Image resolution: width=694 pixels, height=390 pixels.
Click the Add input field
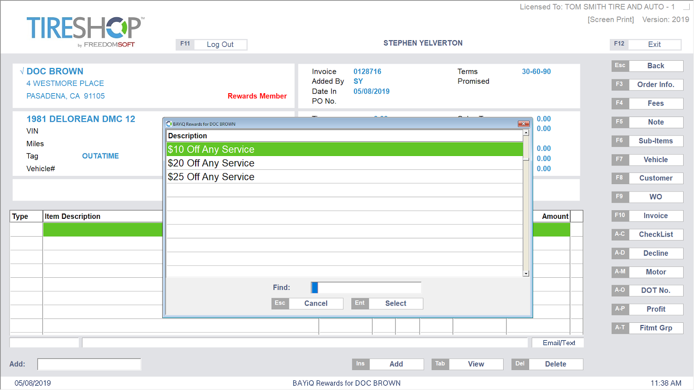click(x=89, y=364)
